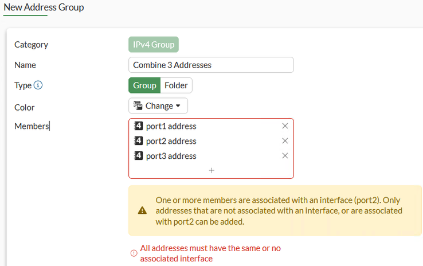
Task: Click the Members label
Action: pyautogui.click(x=32, y=126)
